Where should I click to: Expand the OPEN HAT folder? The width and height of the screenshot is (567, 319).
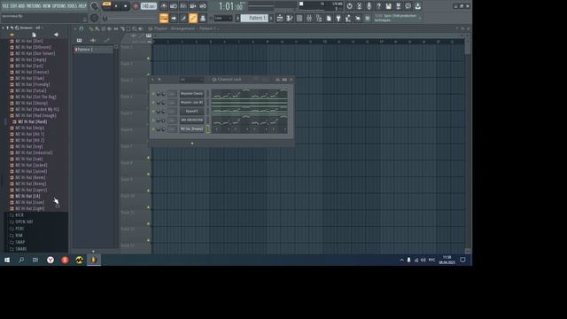[24, 222]
